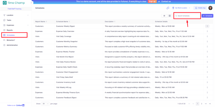Click the Expense Monday Finance Sync name

68,92
